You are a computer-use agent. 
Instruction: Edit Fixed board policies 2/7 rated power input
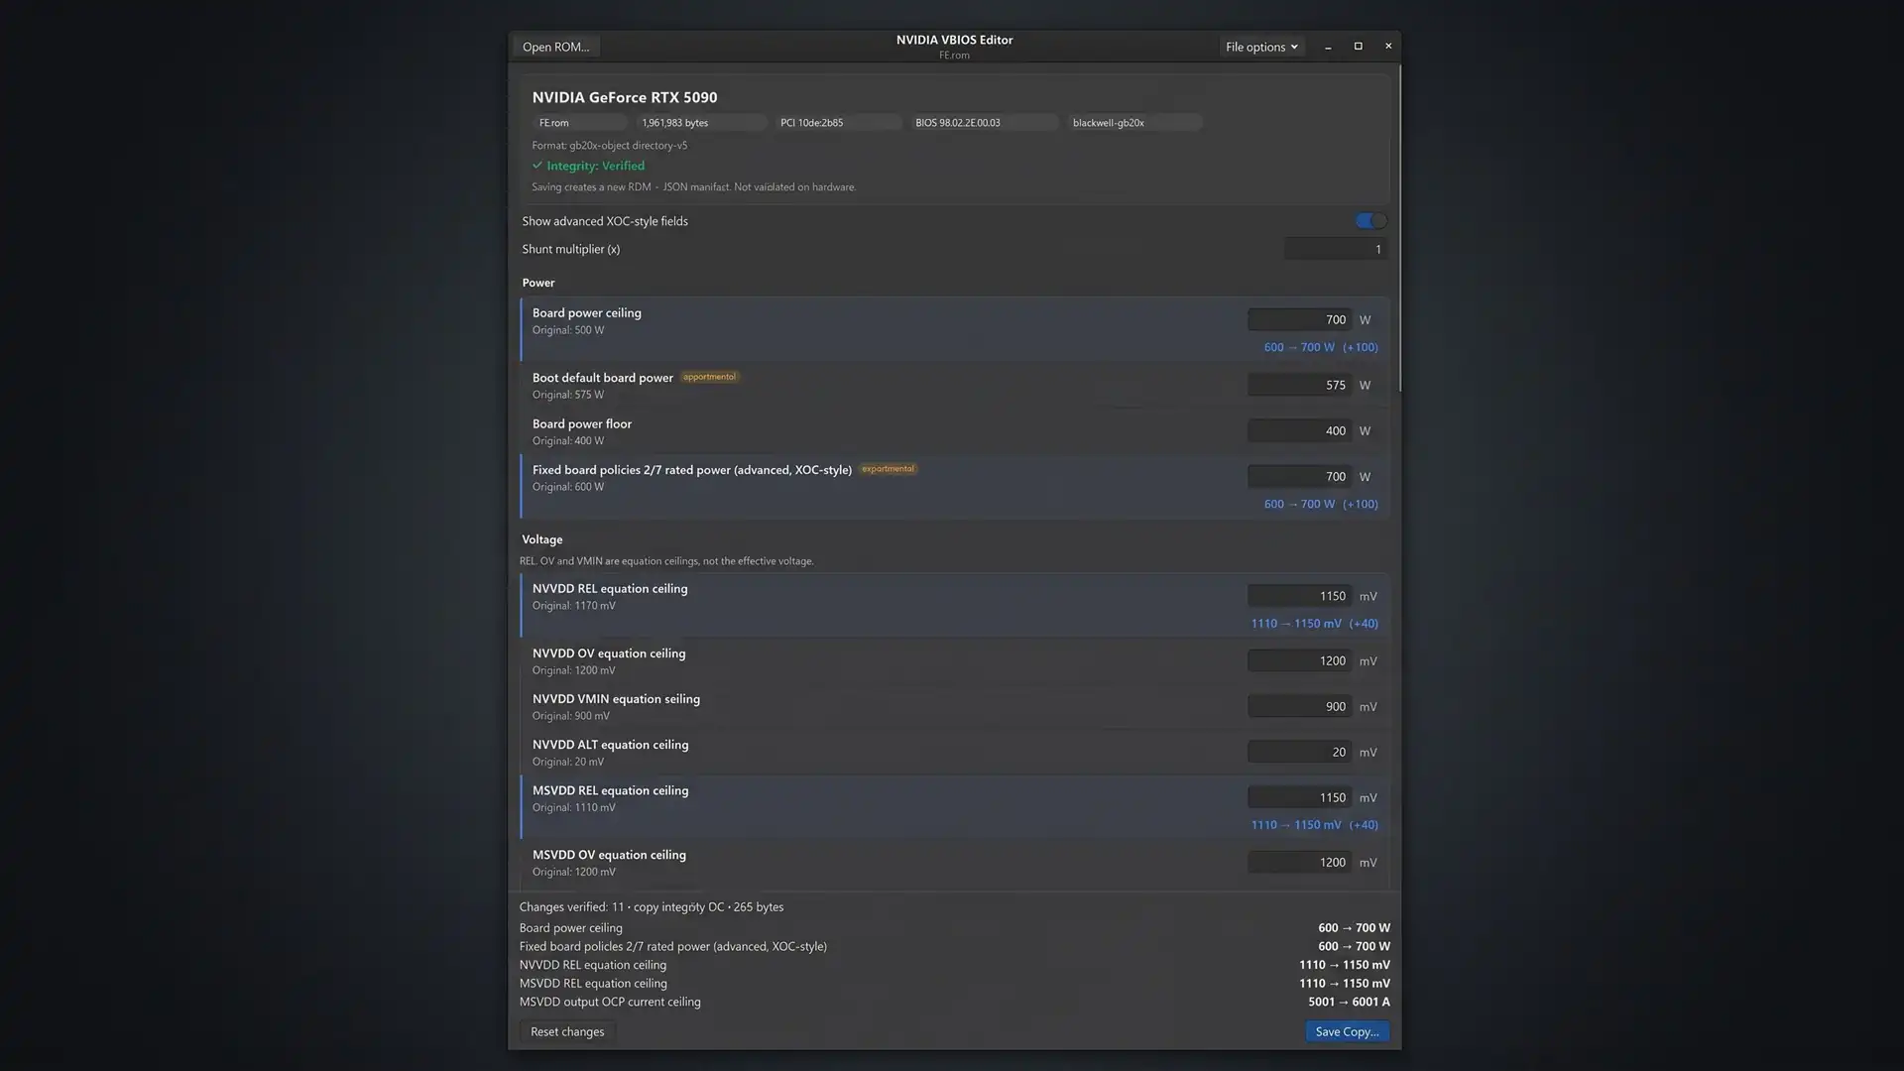coord(1299,476)
